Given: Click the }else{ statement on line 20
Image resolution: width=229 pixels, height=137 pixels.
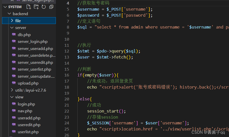Looking at the screenshot, I should point(85,99).
